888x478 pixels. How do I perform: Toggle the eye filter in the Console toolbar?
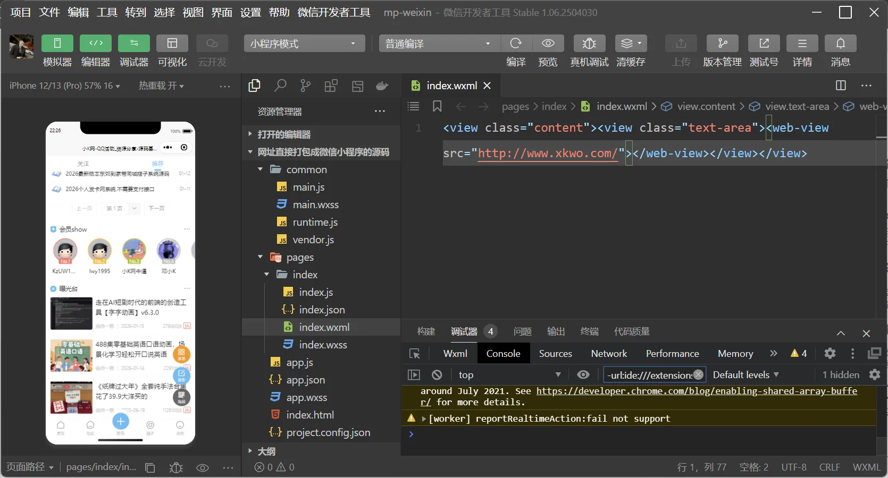coord(583,374)
